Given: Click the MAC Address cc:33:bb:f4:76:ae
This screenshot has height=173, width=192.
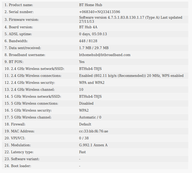Looking at the screenshot, I should (94, 131).
